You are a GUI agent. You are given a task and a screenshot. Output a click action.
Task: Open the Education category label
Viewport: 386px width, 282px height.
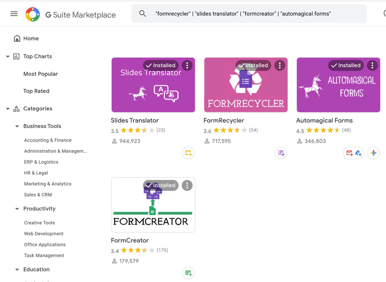[36, 269]
